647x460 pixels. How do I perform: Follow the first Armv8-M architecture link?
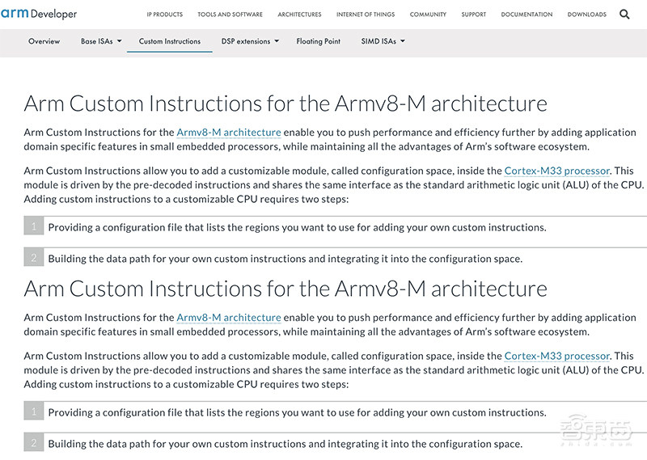point(229,133)
